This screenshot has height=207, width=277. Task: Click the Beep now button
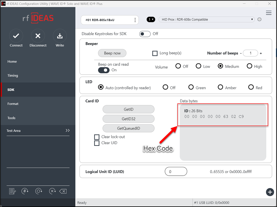(x=112, y=53)
